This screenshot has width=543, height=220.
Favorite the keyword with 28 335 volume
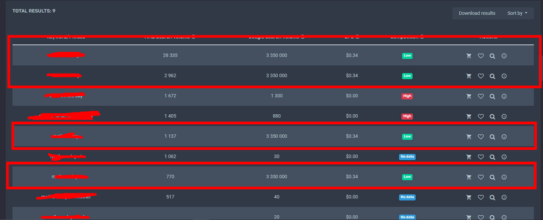point(480,56)
